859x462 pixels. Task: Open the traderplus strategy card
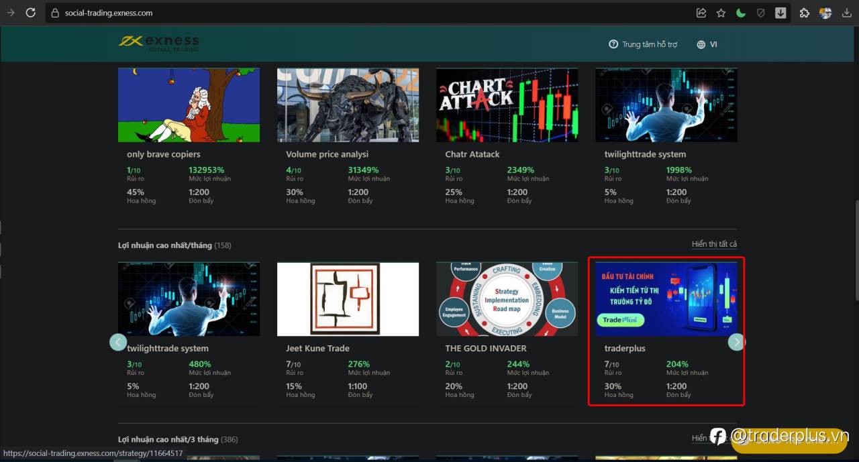[x=666, y=331]
